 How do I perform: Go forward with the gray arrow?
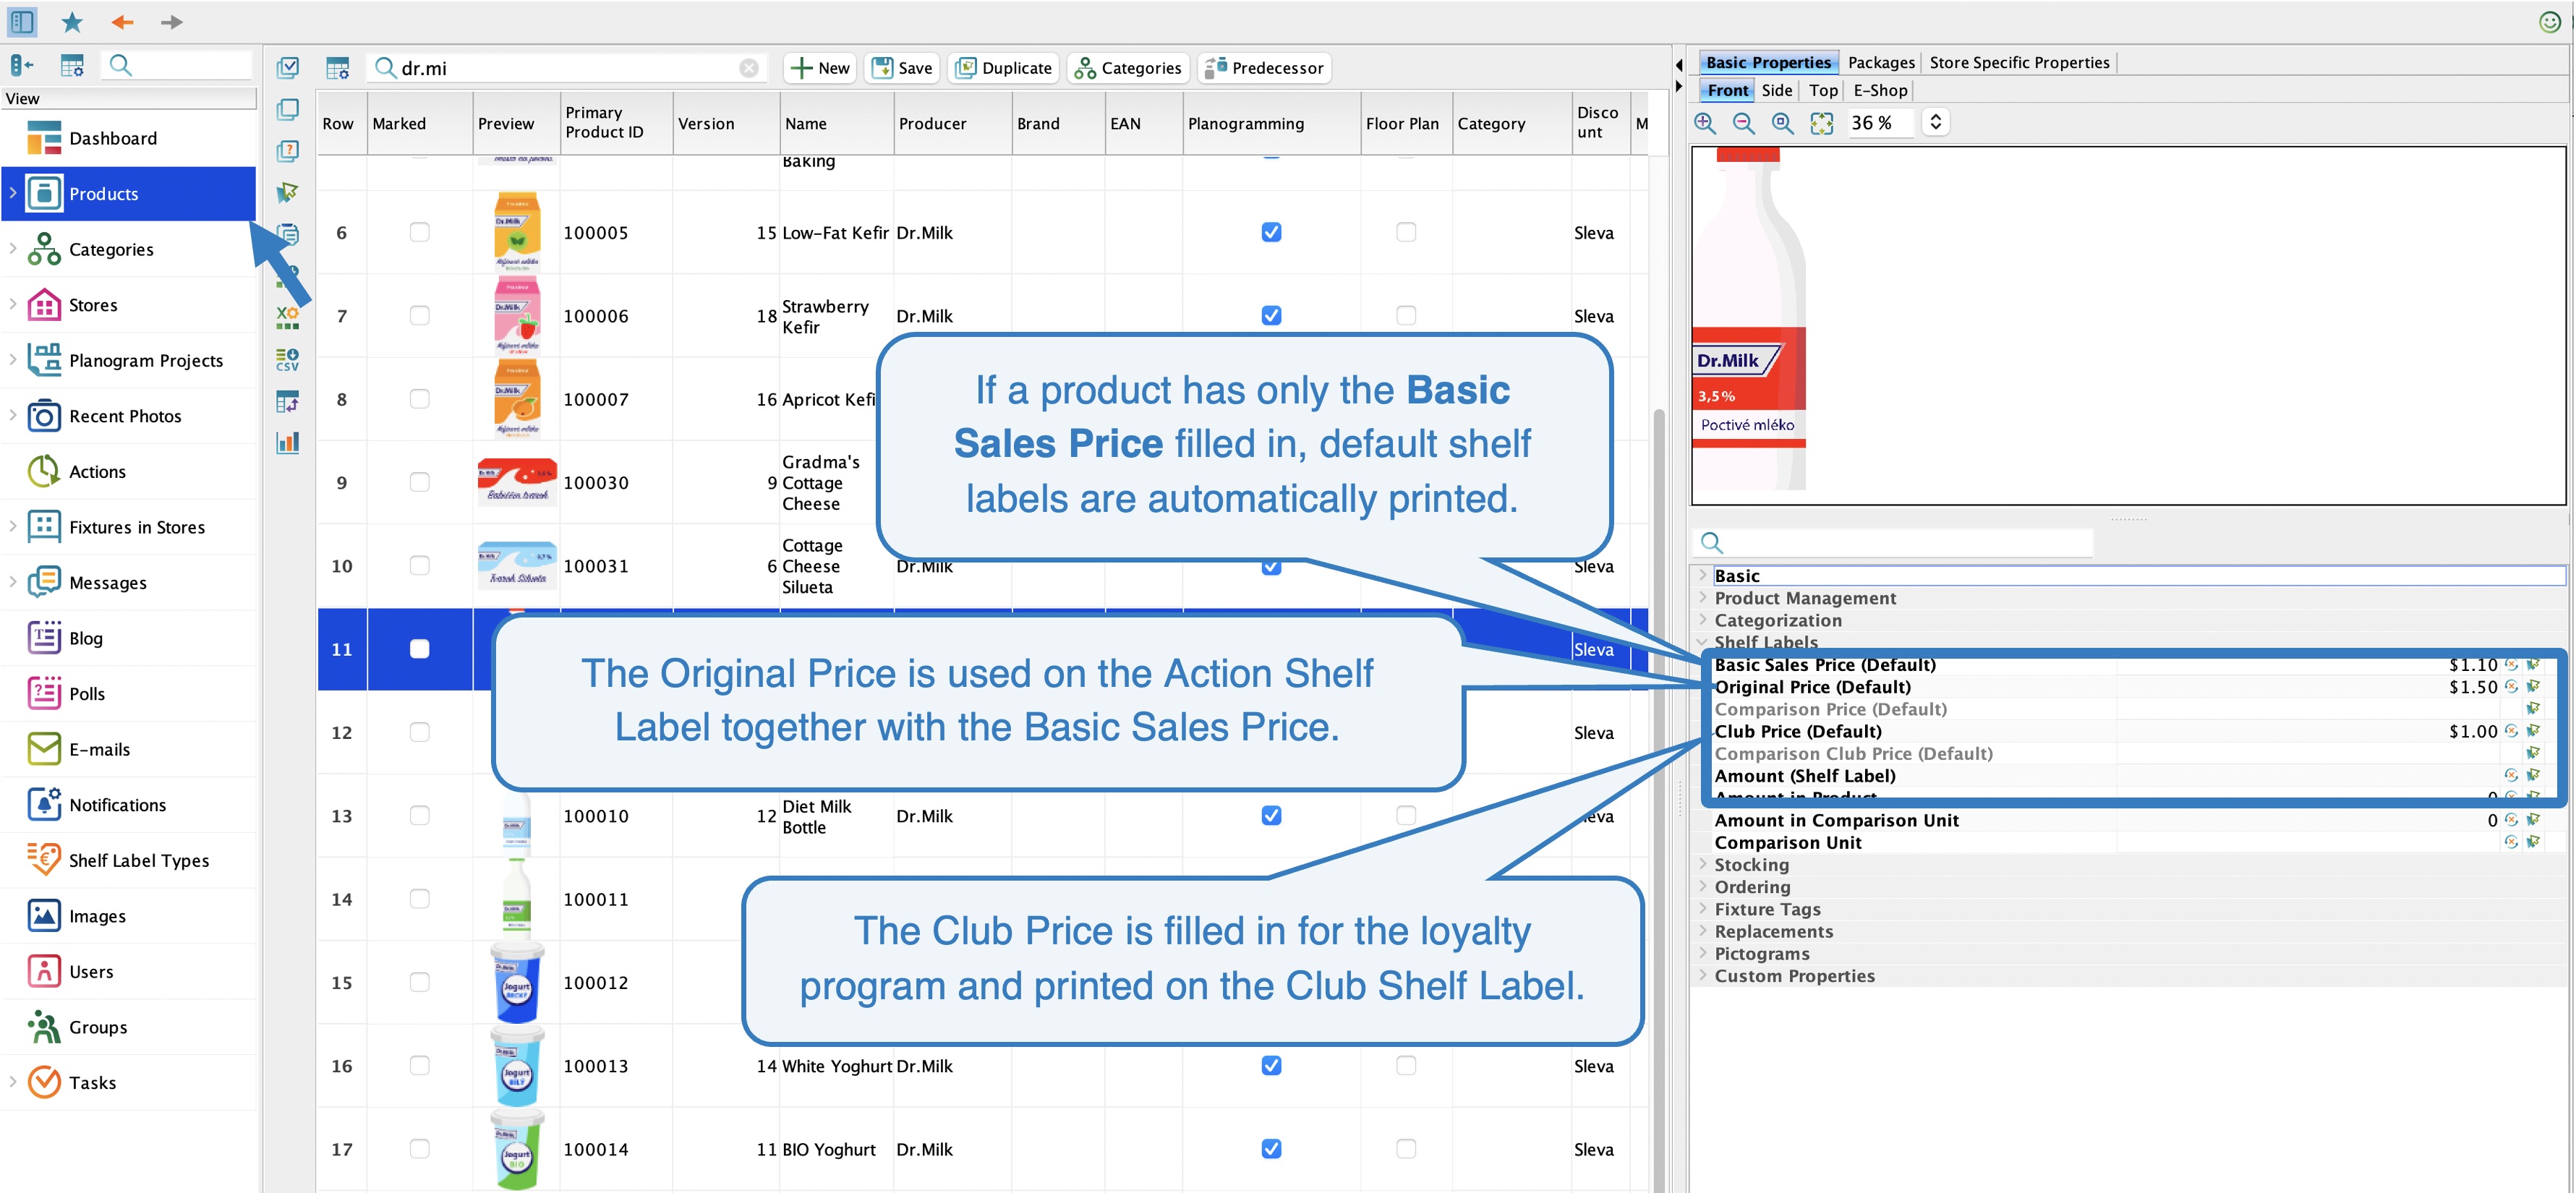coord(172,21)
